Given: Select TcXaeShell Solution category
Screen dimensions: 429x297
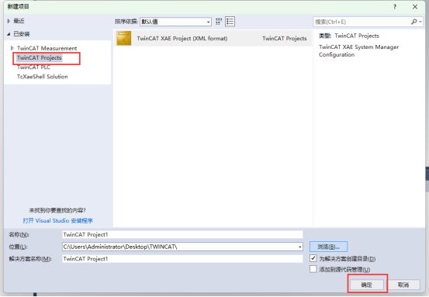Looking at the screenshot, I should (43, 77).
